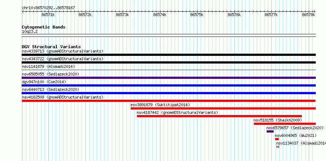Click the dgv947n100 (Coe2014) label
The image size is (326, 161).
pyautogui.click(x=44, y=82)
